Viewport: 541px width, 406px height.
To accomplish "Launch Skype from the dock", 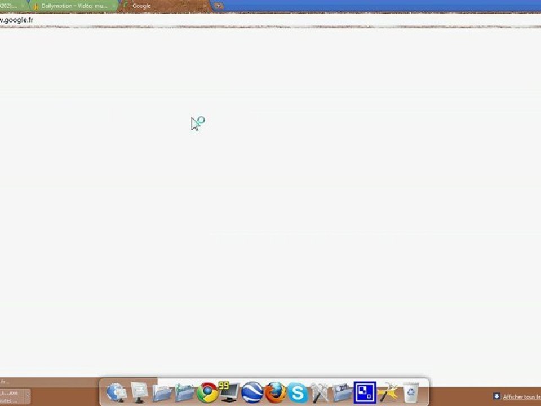I will point(298,393).
